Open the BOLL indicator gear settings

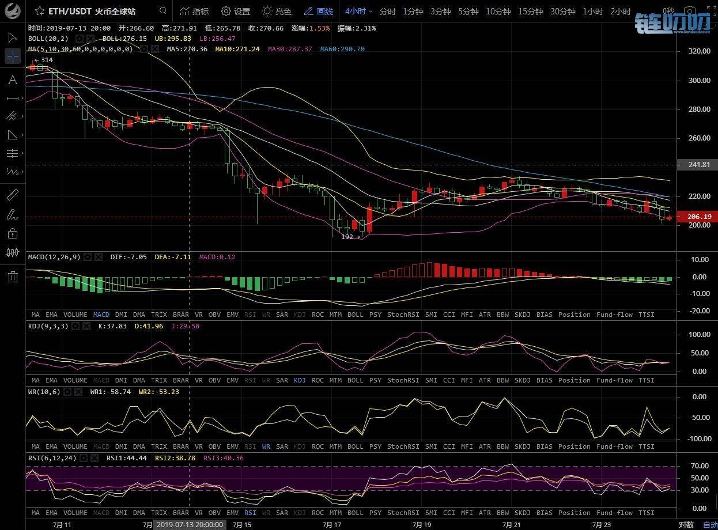coord(80,39)
